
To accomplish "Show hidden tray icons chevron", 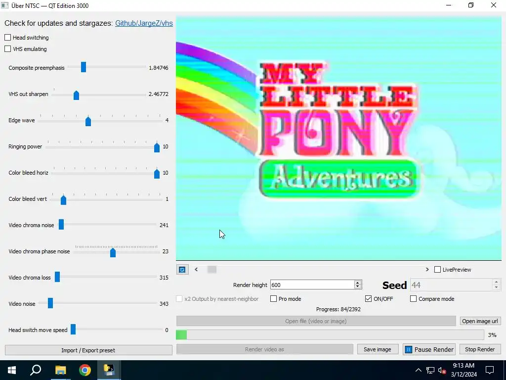I will point(418,370).
